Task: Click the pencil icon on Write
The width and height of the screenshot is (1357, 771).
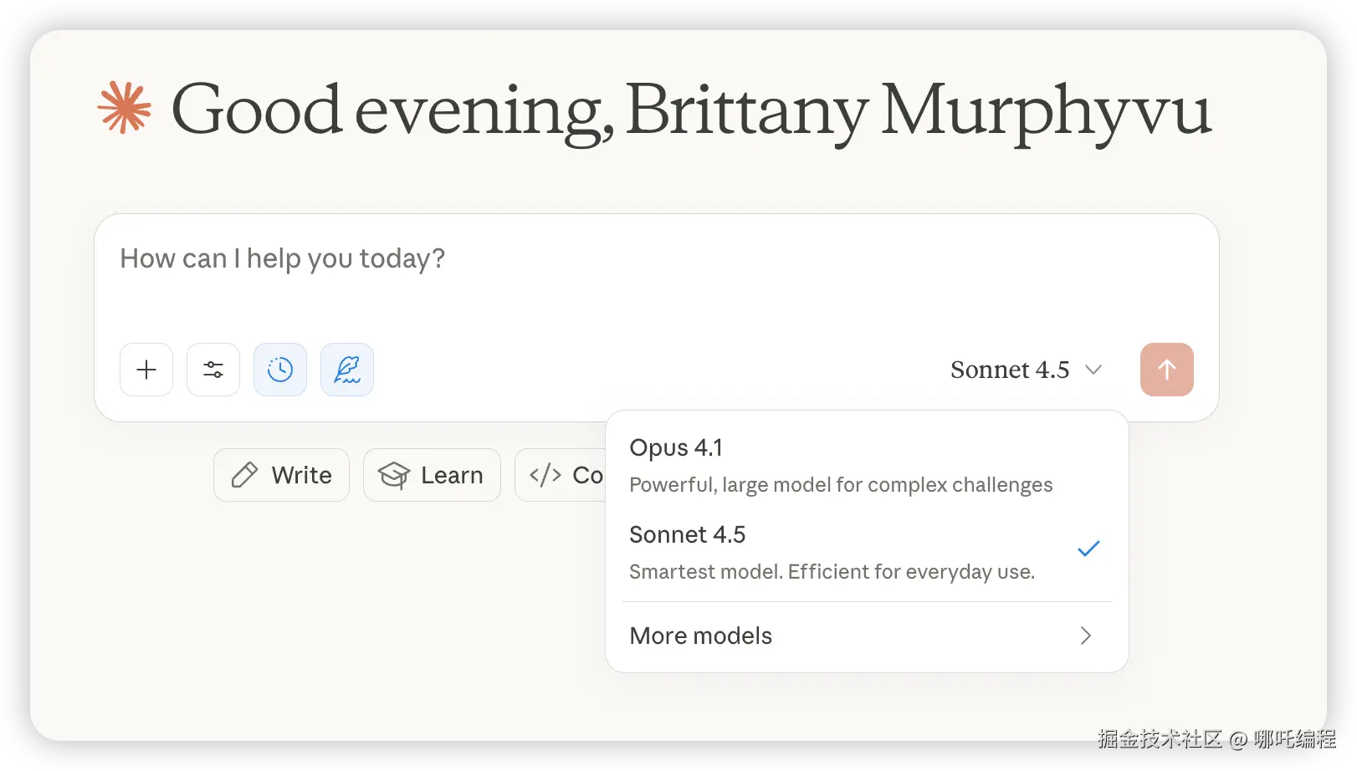Action: click(244, 475)
